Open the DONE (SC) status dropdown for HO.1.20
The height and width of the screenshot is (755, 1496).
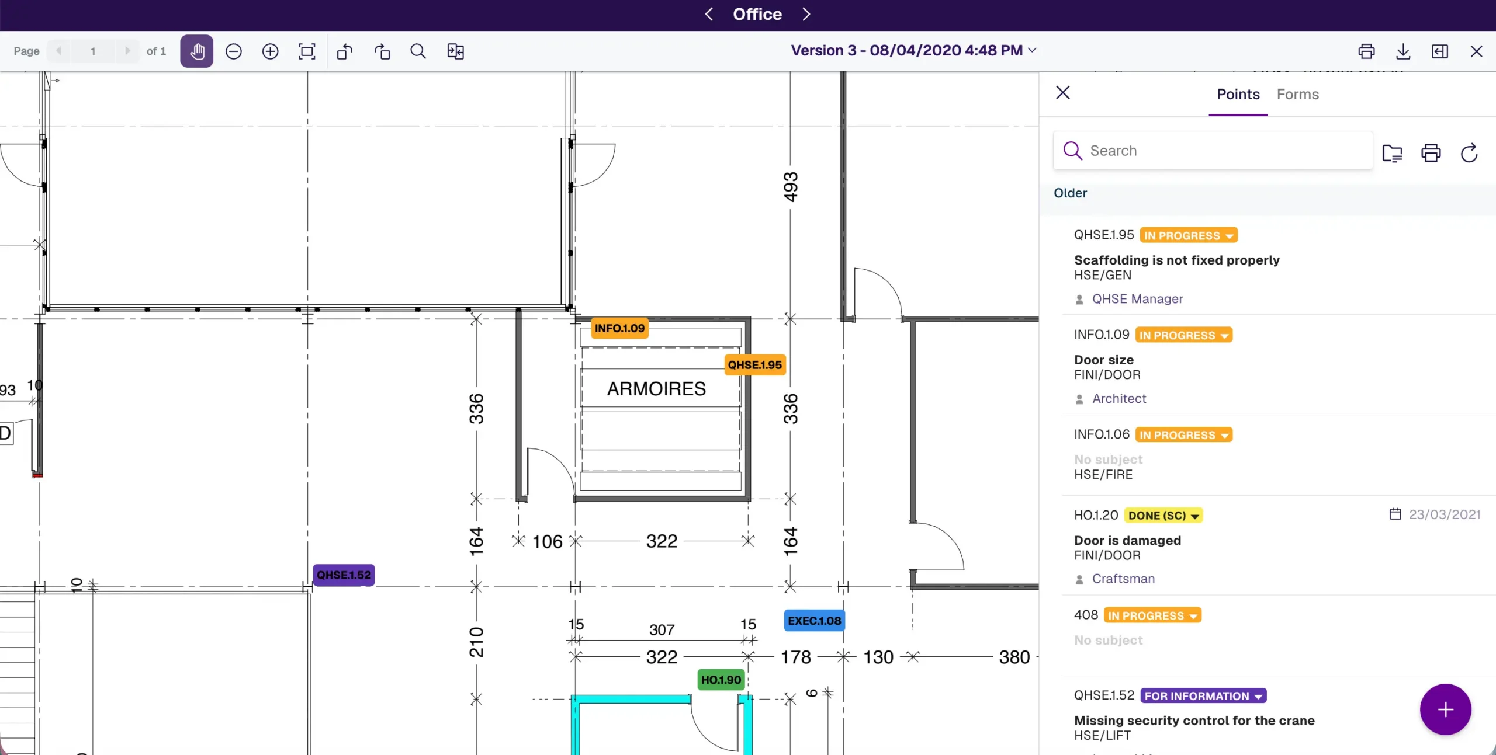[1163, 516]
